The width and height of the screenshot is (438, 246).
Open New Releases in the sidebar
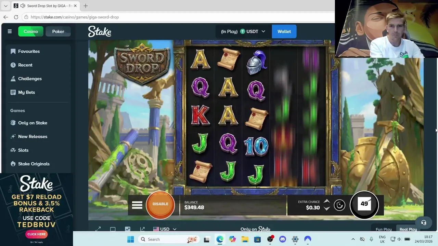pos(38,136)
